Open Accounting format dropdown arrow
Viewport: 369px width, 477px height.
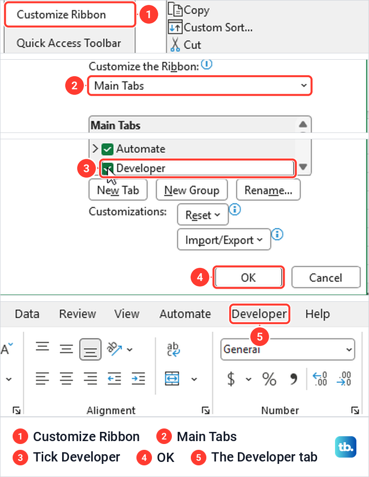pyautogui.click(x=249, y=379)
